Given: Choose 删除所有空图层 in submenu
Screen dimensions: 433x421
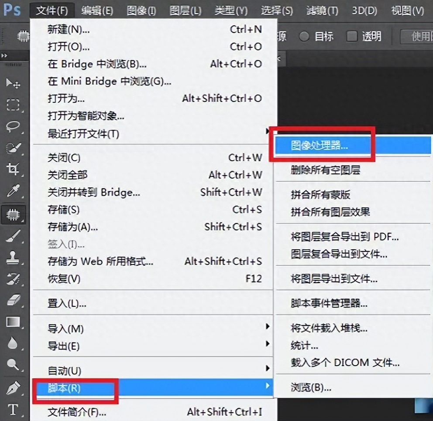Looking at the screenshot, I should click(x=353, y=170).
